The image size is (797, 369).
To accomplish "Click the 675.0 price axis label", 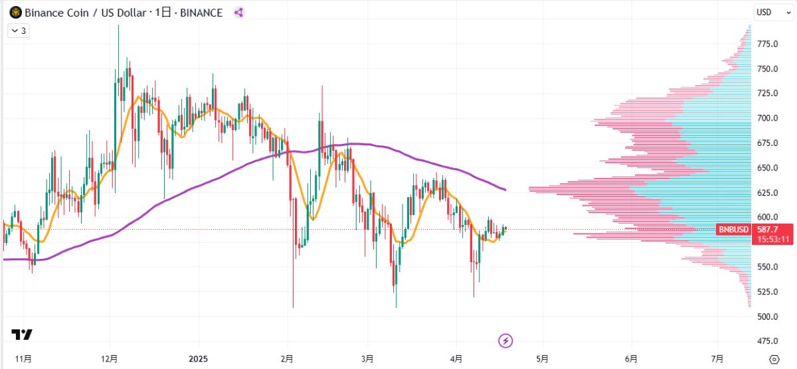I will pyautogui.click(x=768, y=143).
